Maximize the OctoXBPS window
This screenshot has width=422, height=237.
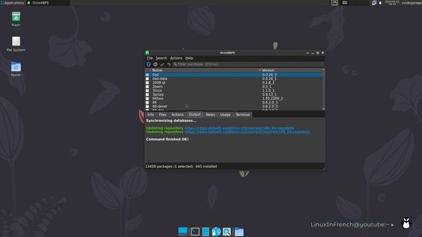318,53
